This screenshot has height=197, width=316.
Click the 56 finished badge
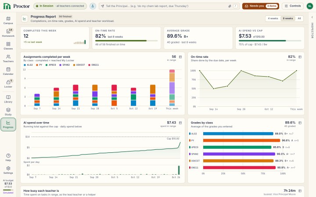tap(65, 17)
